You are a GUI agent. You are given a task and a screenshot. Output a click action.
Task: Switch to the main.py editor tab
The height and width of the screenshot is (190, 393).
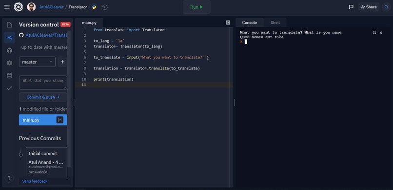pyautogui.click(x=89, y=22)
